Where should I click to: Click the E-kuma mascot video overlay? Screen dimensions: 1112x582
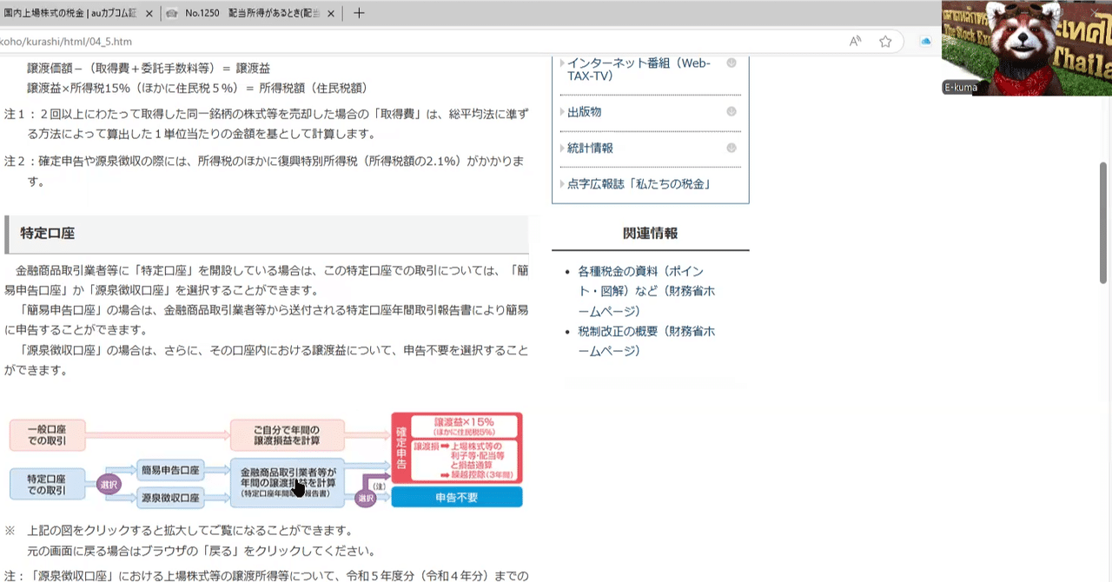pyautogui.click(x=1025, y=48)
